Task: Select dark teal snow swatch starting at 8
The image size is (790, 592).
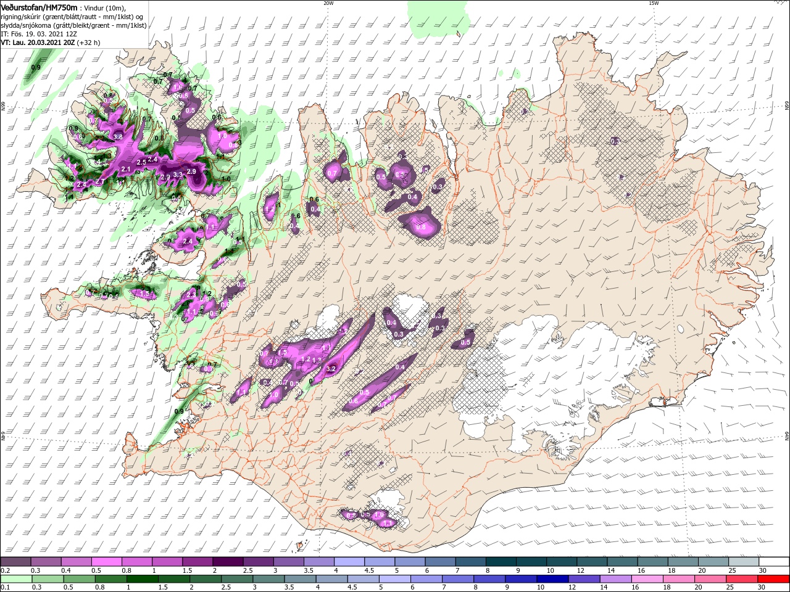Action: (x=501, y=562)
